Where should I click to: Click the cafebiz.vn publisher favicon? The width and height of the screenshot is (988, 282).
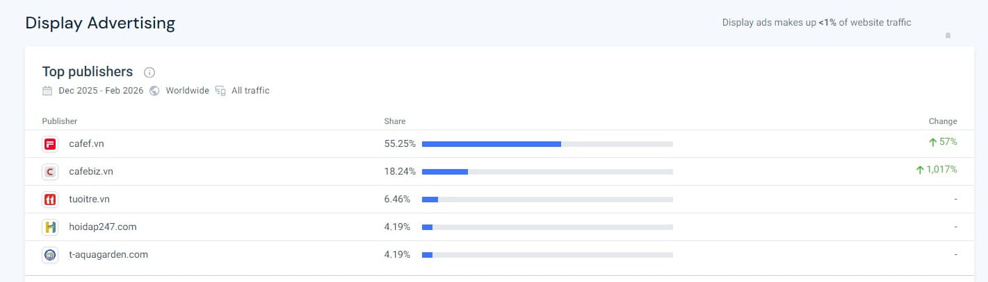49,172
